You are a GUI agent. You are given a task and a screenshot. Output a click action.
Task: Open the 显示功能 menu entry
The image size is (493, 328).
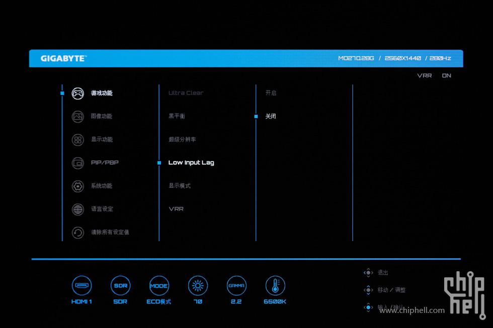coord(102,140)
